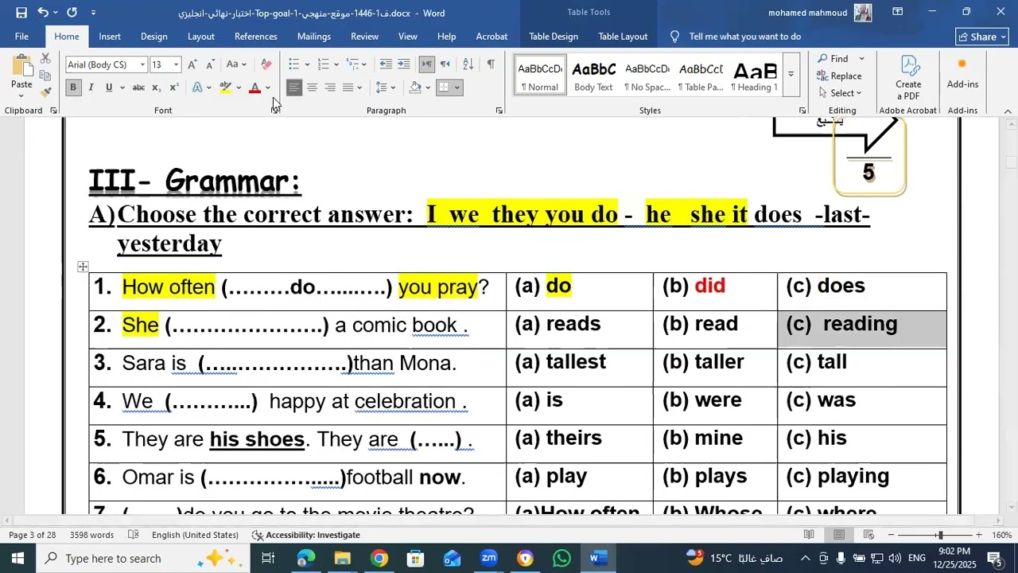Increase font size with grow font icon
The image size is (1018, 573).
click(x=192, y=64)
